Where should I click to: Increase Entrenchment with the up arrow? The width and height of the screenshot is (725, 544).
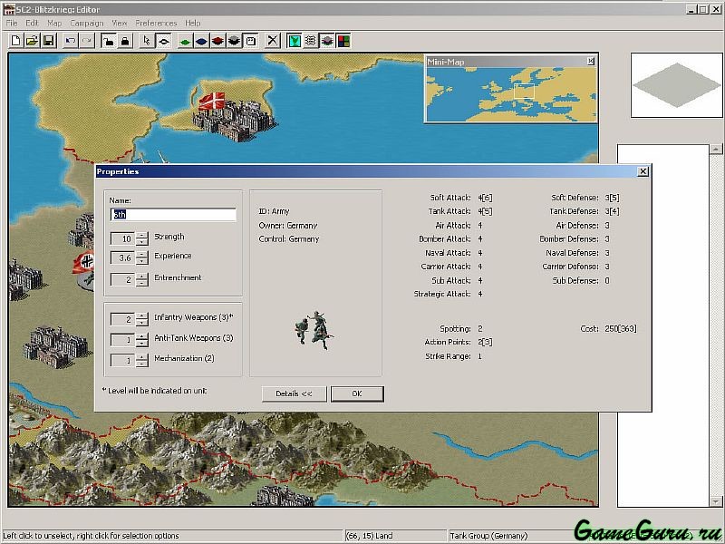pos(142,276)
